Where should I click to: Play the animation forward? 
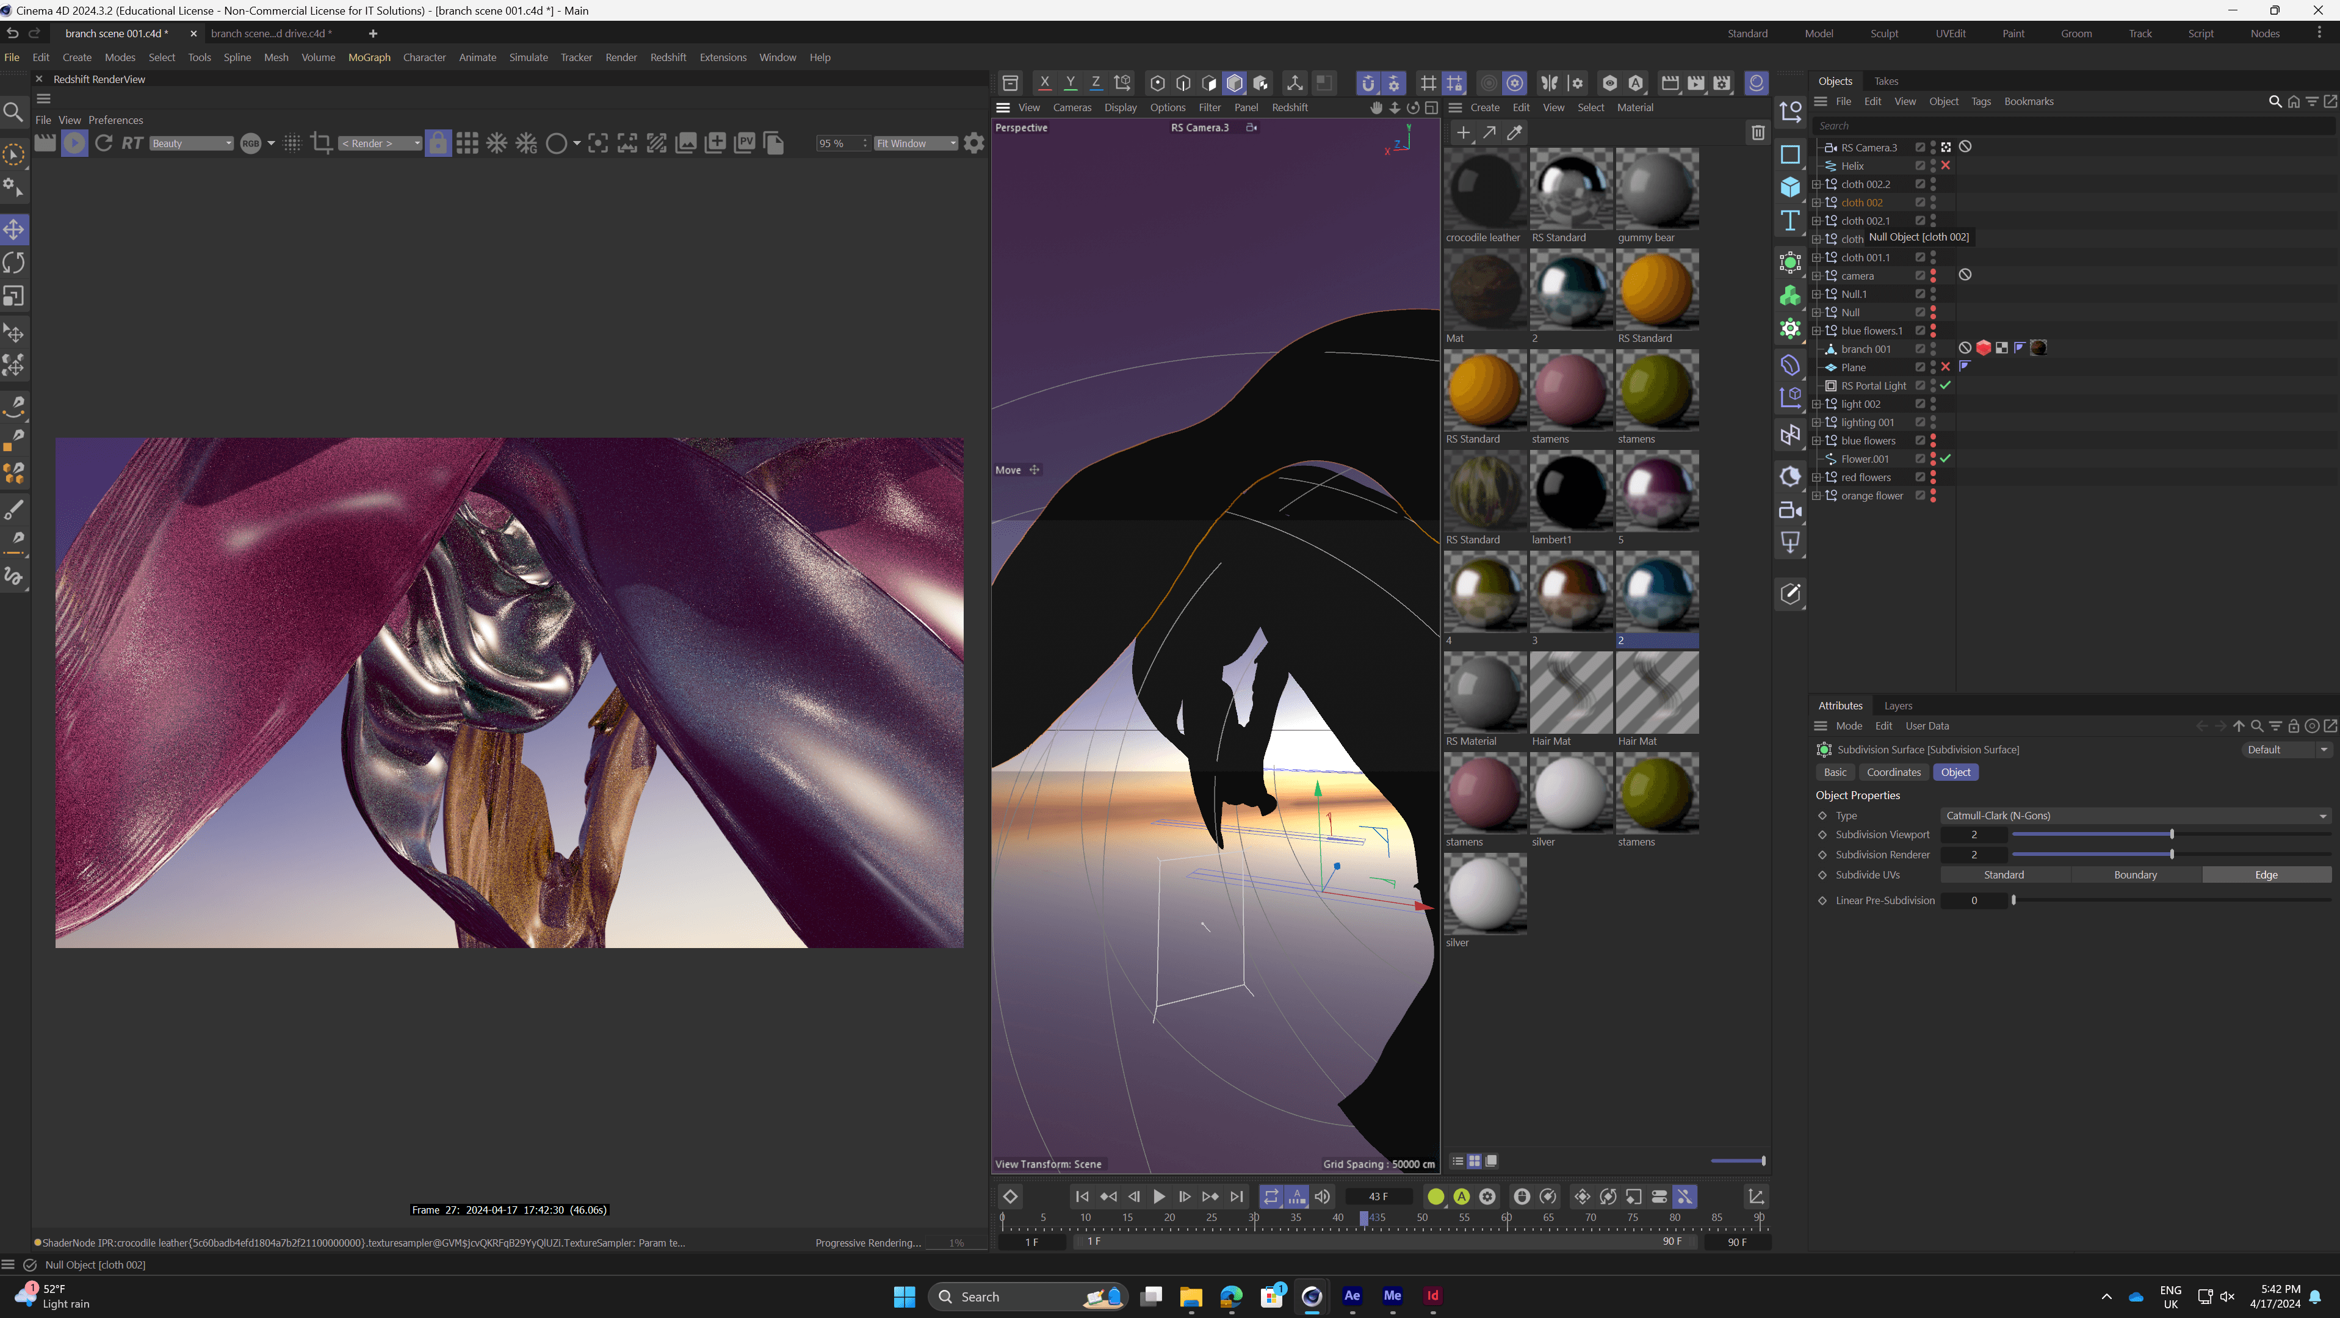click(x=1159, y=1197)
